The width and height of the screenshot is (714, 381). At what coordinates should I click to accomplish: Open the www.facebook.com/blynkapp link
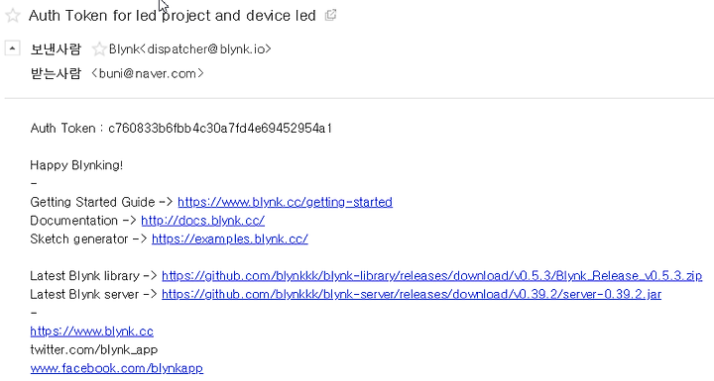[117, 368]
